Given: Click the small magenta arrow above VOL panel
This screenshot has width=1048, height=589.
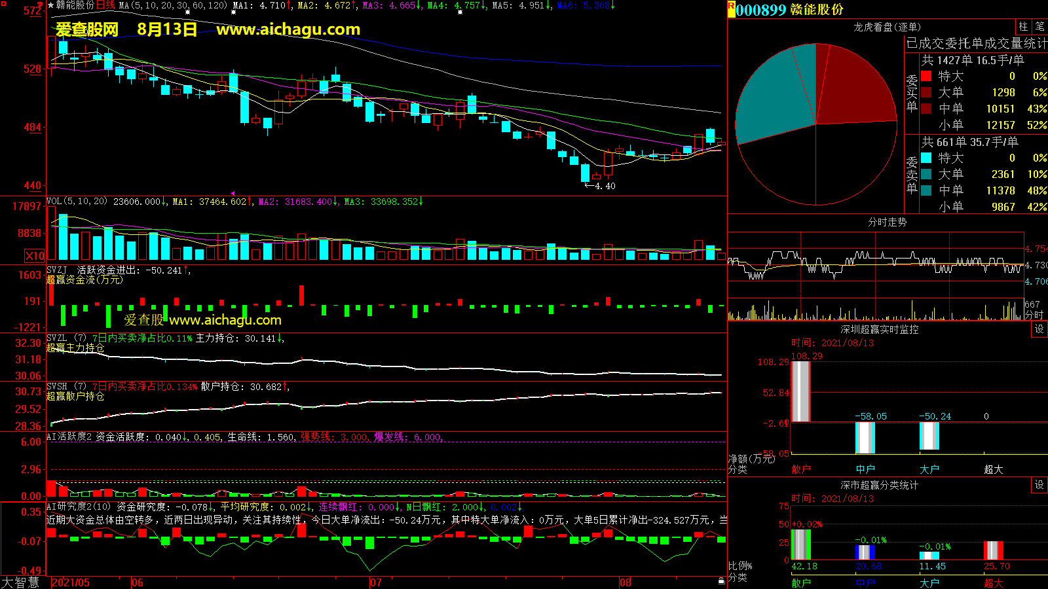Looking at the screenshot, I should point(232,193).
